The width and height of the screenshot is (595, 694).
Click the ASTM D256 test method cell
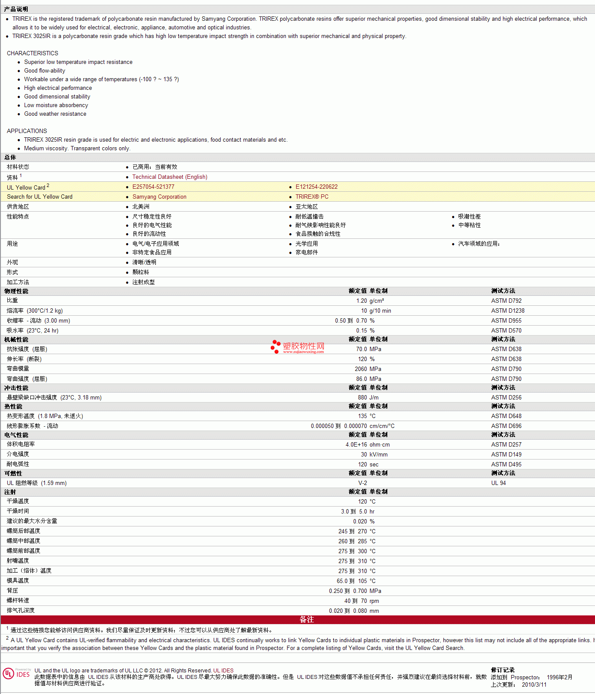(x=506, y=398)
